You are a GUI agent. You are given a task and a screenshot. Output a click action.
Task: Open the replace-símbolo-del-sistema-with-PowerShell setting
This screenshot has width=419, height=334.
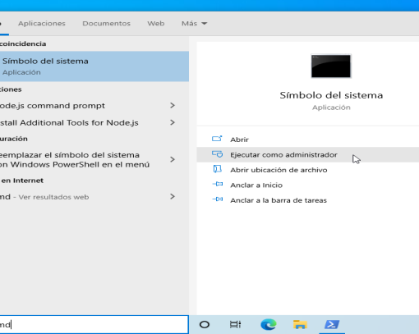click(75, 160)
